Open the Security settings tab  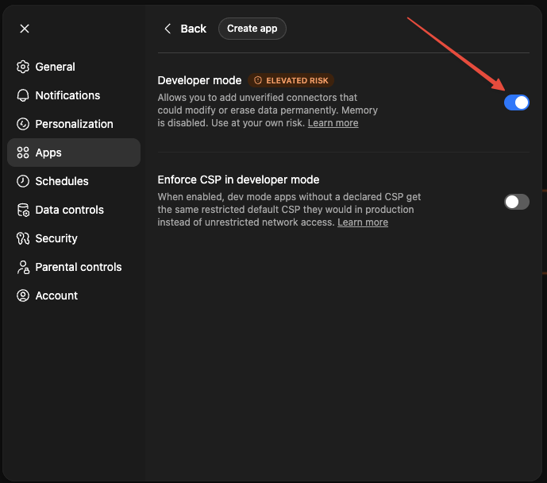[56, 238]
